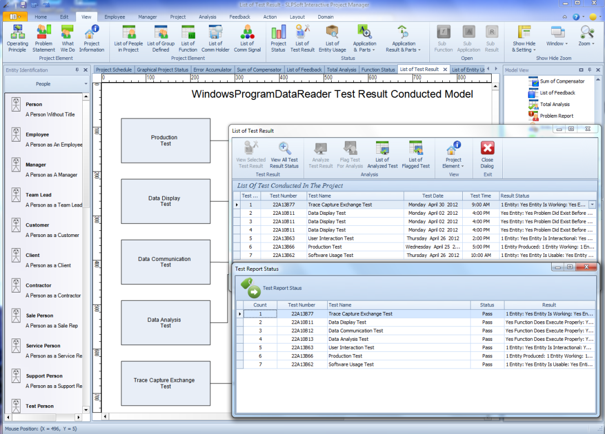Open List of Analyzed Test
The width and height of the screenshot is (605, 434).
382,154
